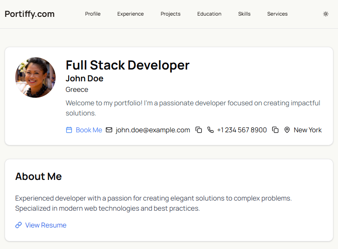Click the +1 234 567 8900 phone number
Viewport: 338px width, 249px height.
[x=242, y=130]
